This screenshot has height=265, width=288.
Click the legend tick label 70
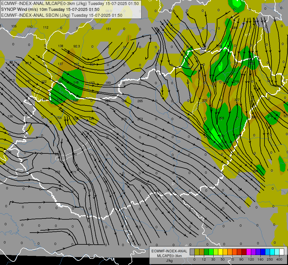(232, 259)
